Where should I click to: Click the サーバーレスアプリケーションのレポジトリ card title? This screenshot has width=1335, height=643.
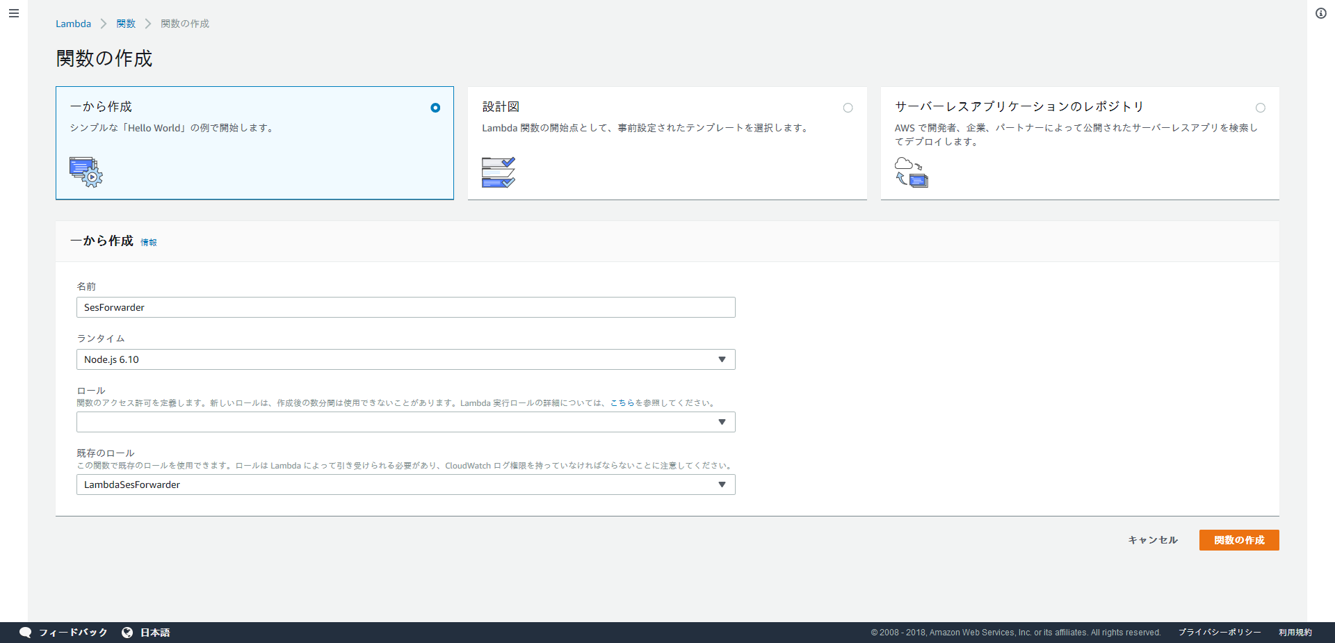tap(1019, 106)
